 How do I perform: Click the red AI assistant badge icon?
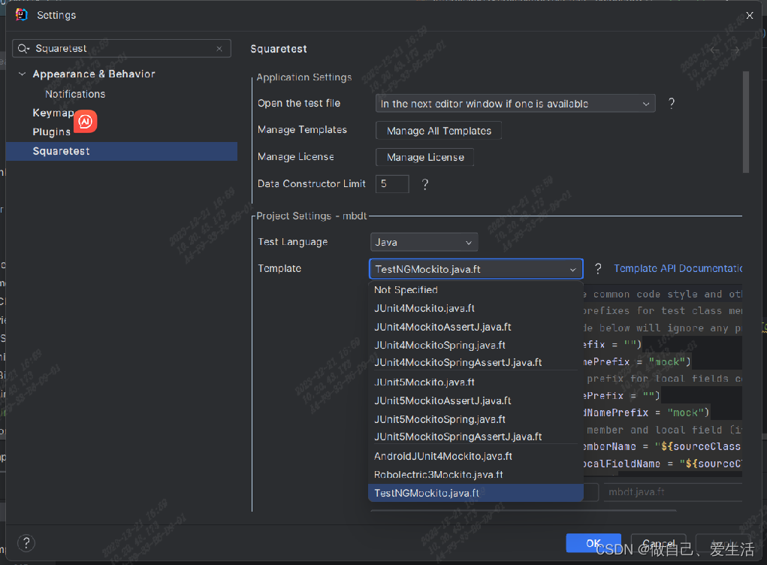coord(86,121)
